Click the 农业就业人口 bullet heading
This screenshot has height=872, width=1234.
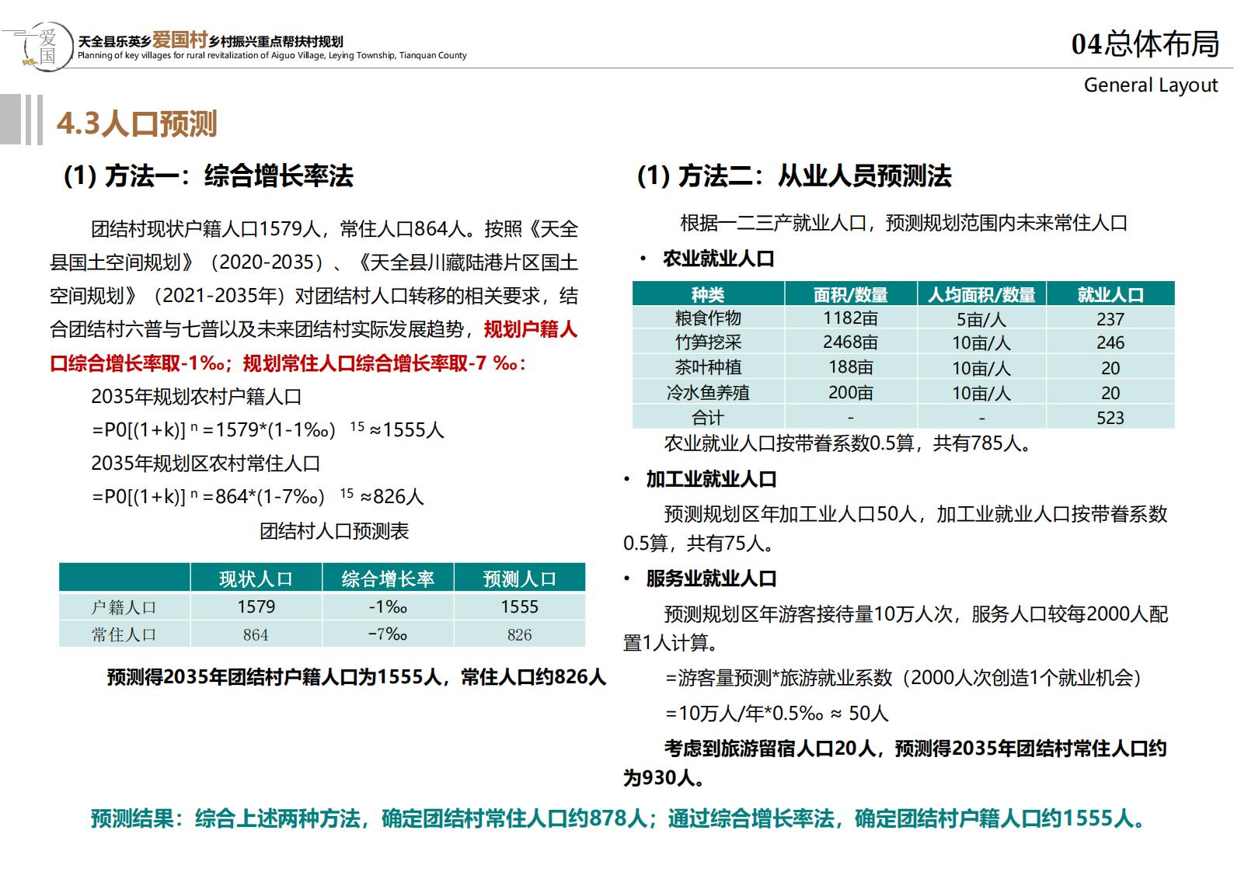pyautogui.click(x=718, y=259)
